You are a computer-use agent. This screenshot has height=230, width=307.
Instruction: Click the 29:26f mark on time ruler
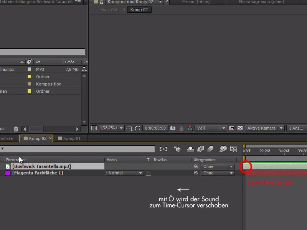(x=264, y=151)
